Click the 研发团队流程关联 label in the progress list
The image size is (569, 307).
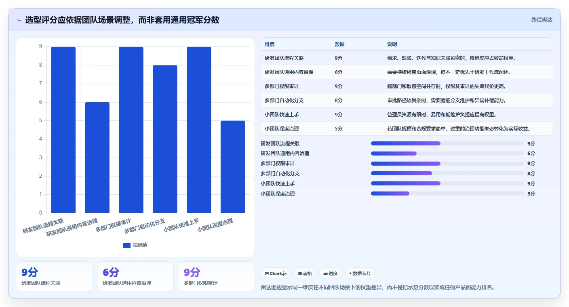[280, 143]
